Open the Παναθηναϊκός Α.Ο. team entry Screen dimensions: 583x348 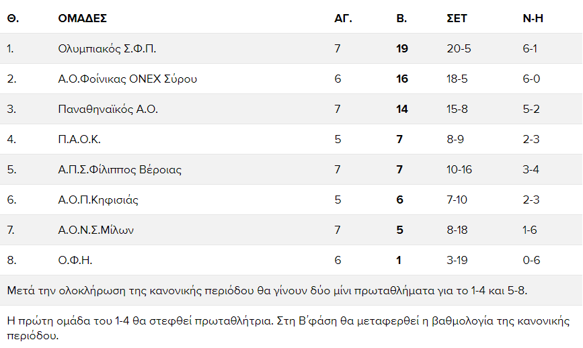(x=108, y=109)
